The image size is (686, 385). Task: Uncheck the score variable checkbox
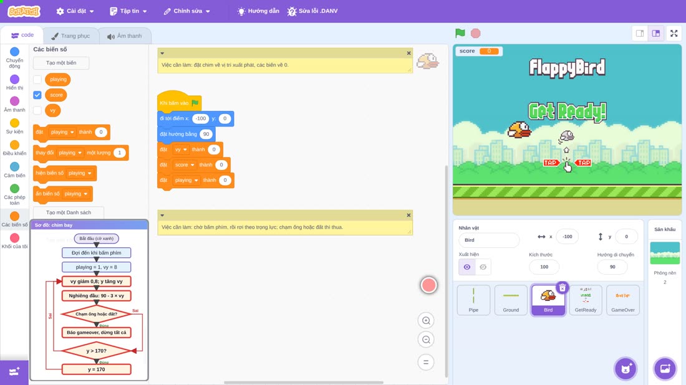(37, 95)
